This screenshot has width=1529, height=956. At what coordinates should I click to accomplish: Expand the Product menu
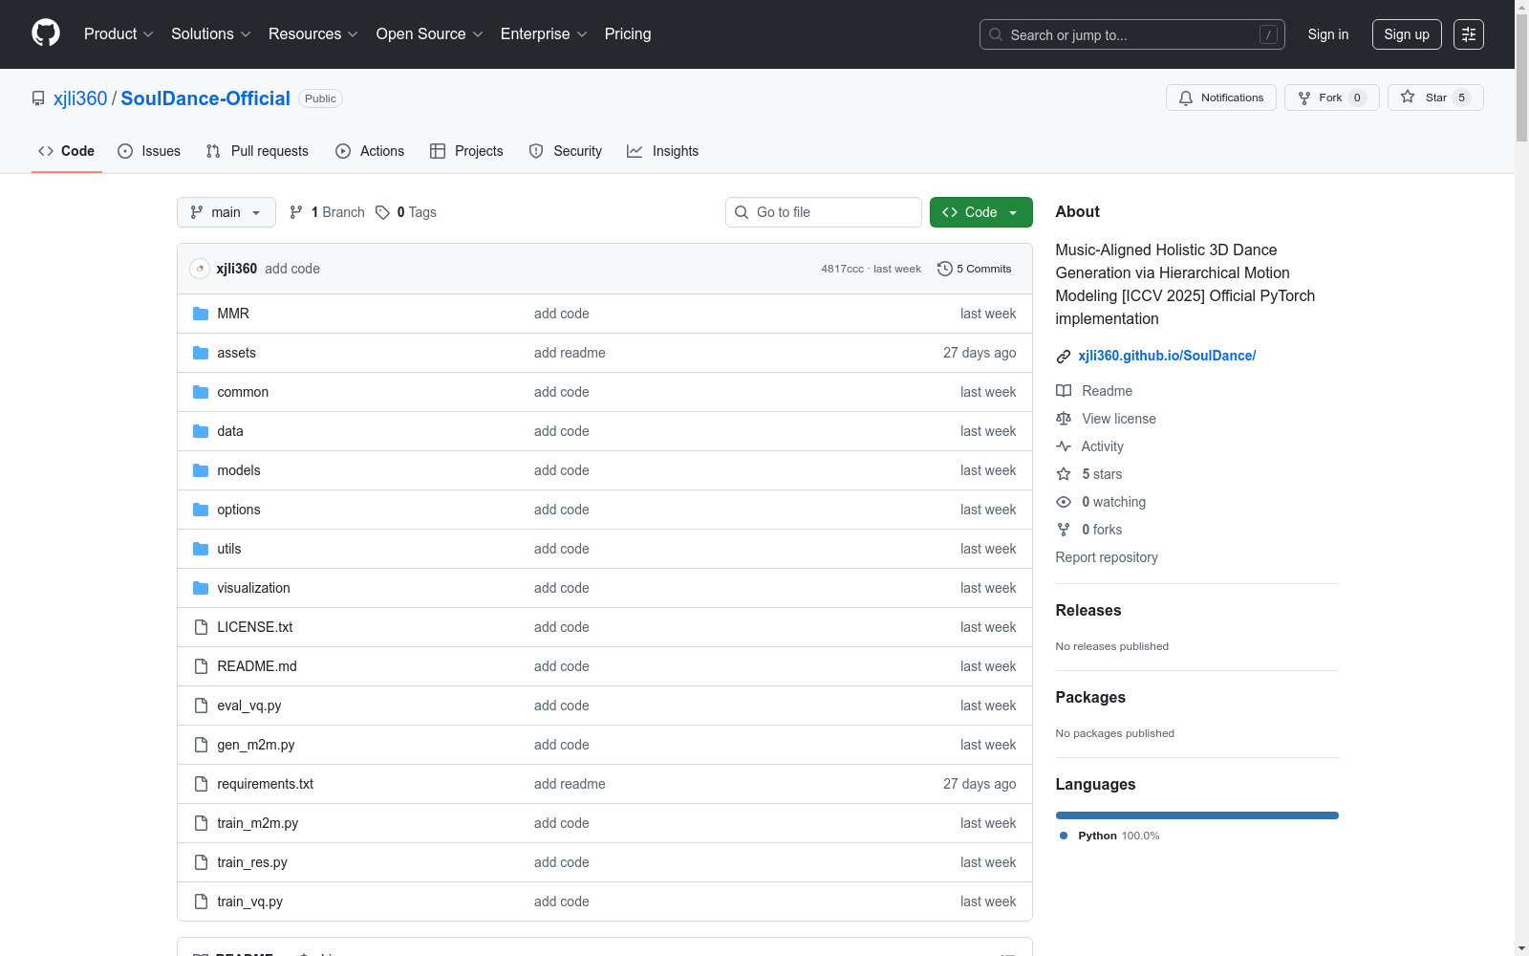118,34
